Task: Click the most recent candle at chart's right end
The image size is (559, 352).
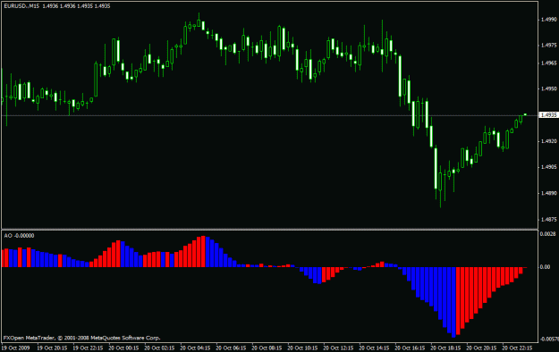Action: 525,114
